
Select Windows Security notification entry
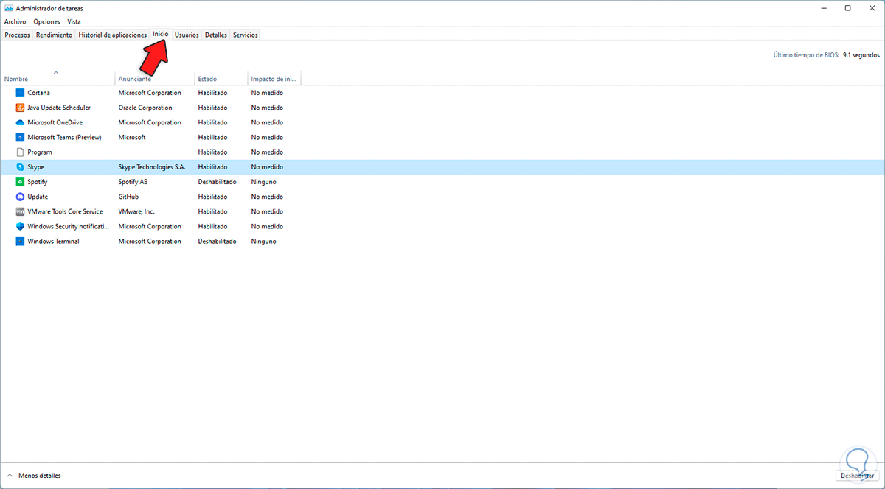pyautogui.click(x=69, y=226)
